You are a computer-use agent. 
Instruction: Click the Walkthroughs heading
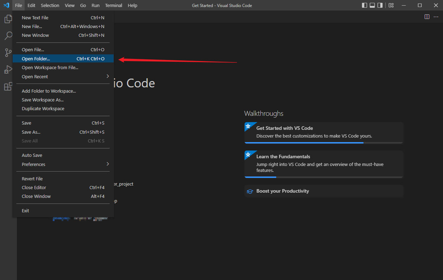tap(264, 113)
